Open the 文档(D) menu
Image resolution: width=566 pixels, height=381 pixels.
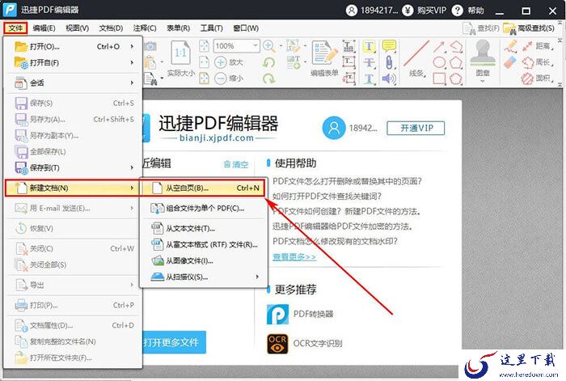coord(112,28)
